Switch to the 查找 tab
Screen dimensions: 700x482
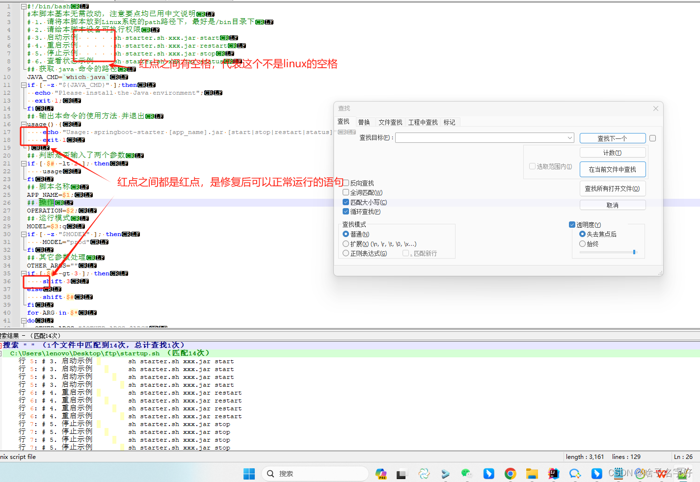[x=344, y=122]
